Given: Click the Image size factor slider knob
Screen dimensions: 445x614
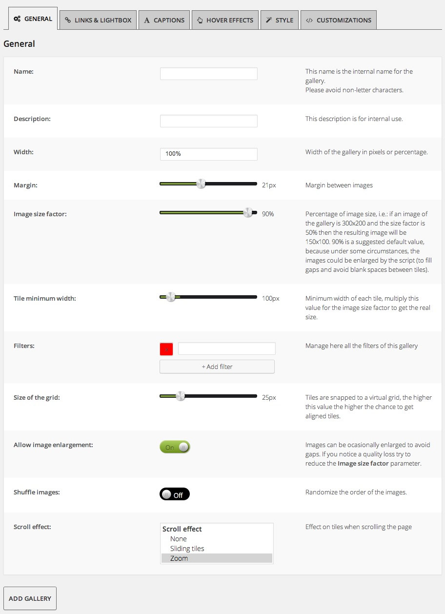Looking at the screenshot, I should point(248,212).
